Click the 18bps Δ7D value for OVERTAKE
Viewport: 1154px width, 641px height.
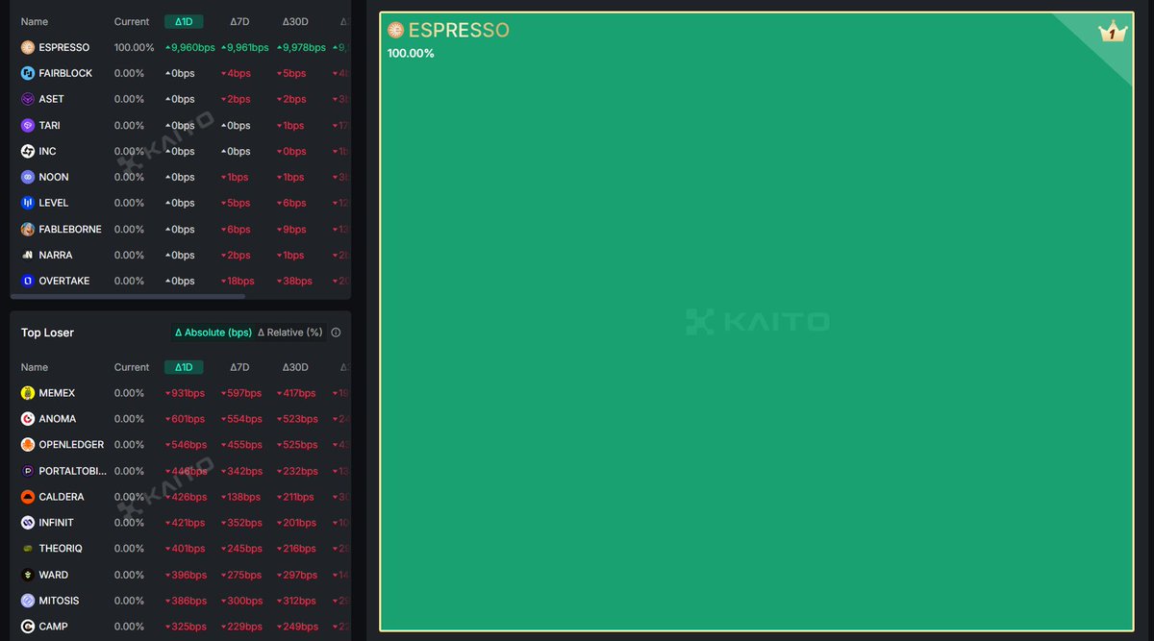238,281
